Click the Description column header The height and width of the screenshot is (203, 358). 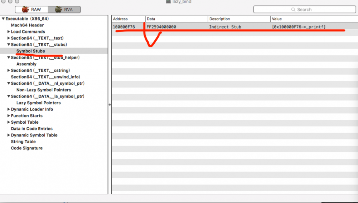point(239,19)
